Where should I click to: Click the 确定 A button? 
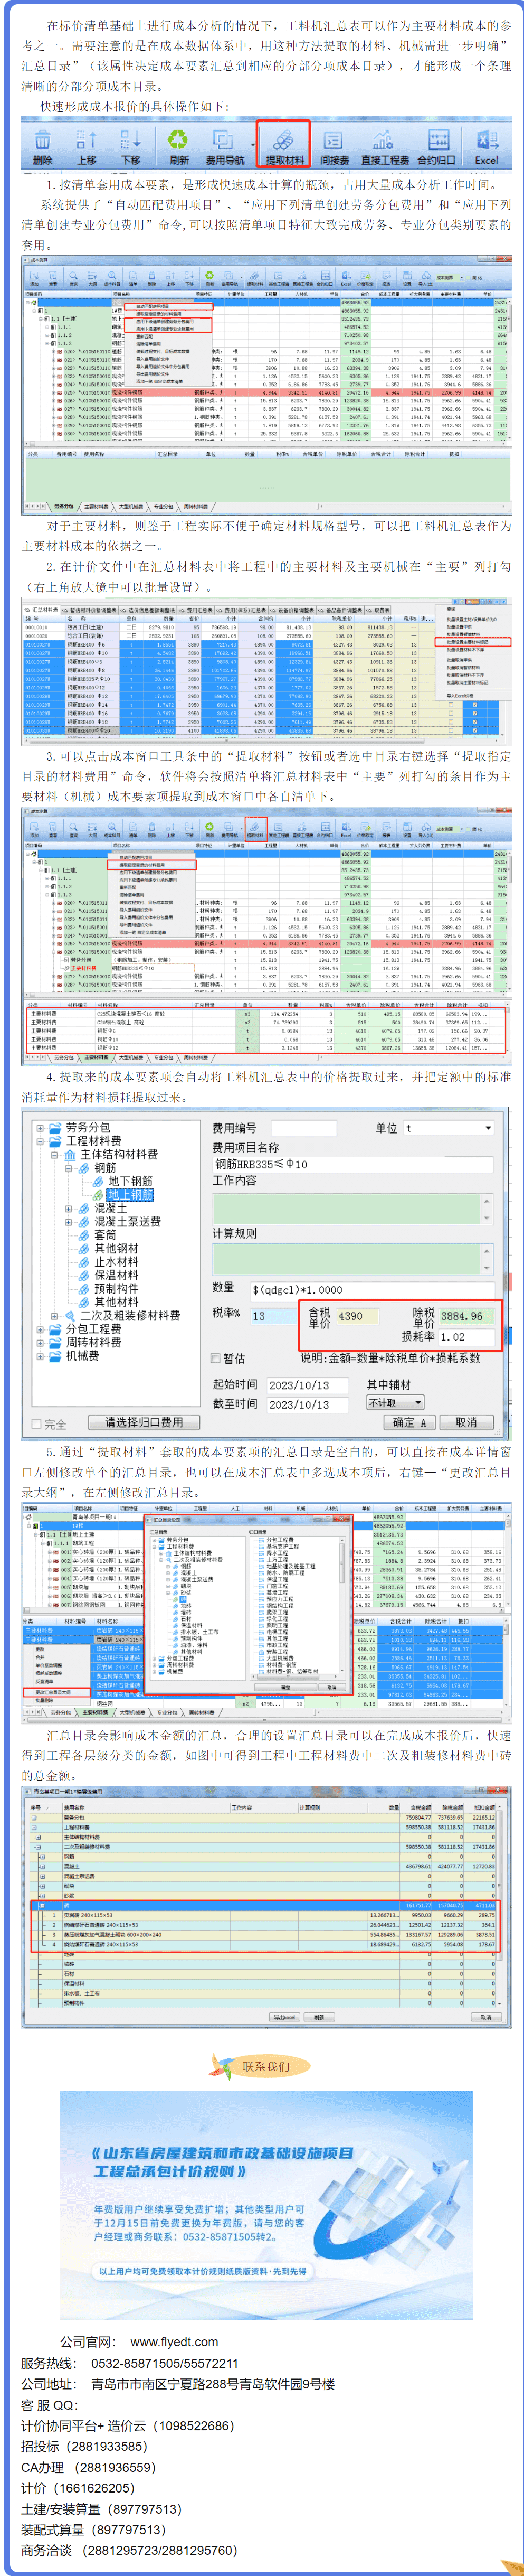point(409,1422)
